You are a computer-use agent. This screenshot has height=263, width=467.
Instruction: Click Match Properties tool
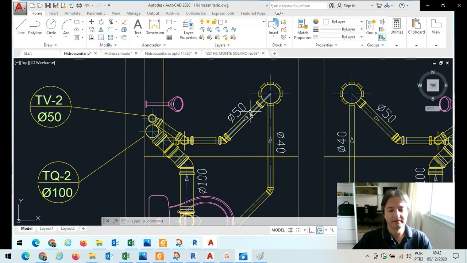click(303, 29)
